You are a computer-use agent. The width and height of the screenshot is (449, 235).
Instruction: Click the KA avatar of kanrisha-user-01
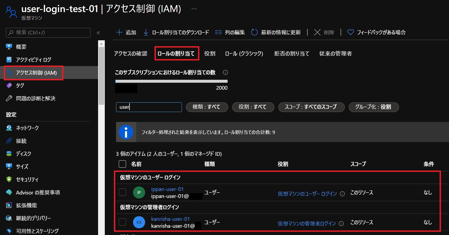(139, 222)
